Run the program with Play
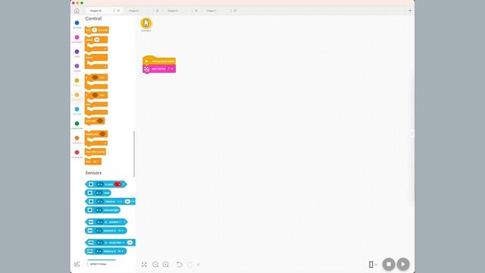485x273 pixels. coord(403,265)
